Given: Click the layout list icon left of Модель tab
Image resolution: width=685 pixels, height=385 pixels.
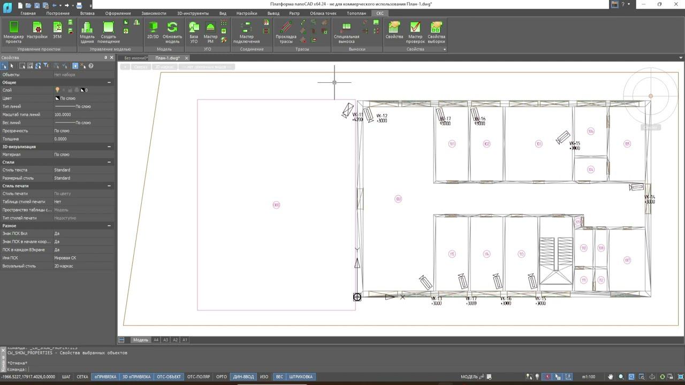Looking at the screenshot, I should click(121, 340).
